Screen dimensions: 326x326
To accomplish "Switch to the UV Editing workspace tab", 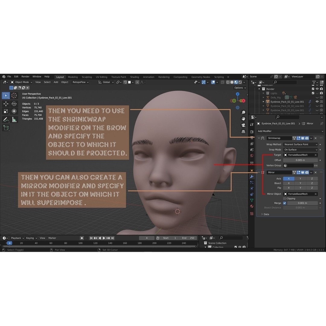I will pyautogui.click(x=101, y=77).
